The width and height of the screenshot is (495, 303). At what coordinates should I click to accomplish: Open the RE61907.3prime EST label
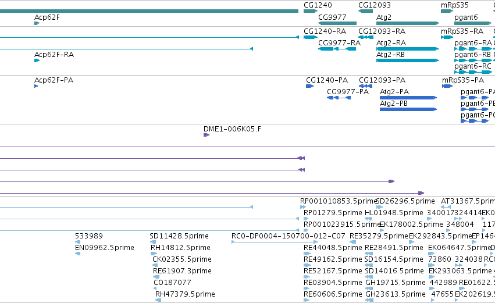click(182, 271)
